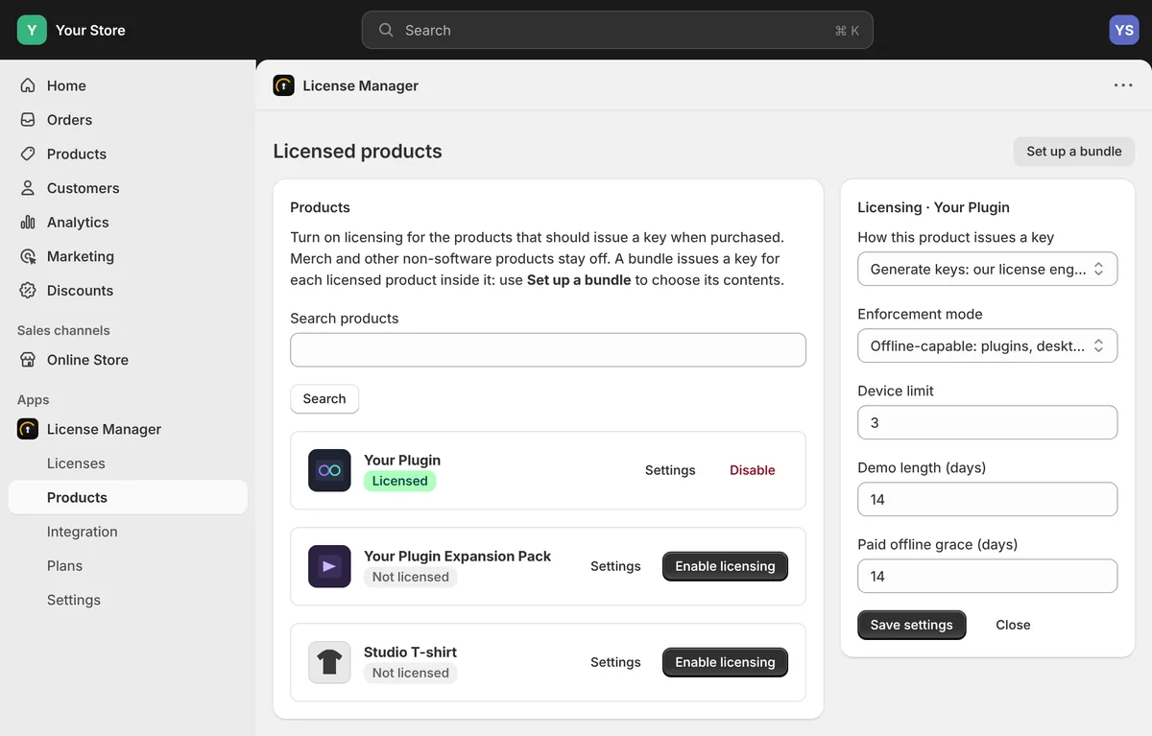The width and height of the screenshot is (1152, 736).
Task: Click the Analytics bar chart icon
Action: [28, 222]
